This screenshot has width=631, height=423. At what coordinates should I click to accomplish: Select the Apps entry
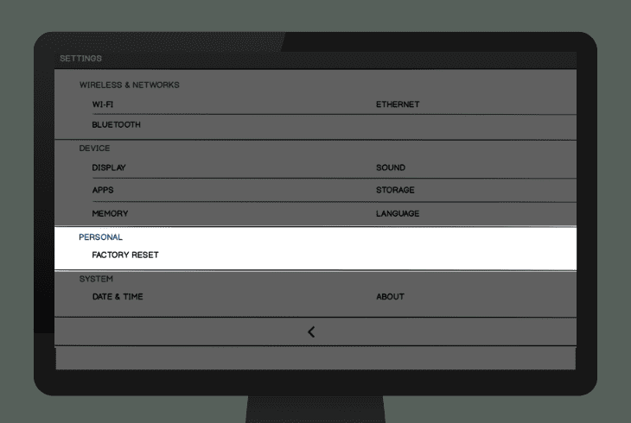pyautogui.click(x=103, y=190)
